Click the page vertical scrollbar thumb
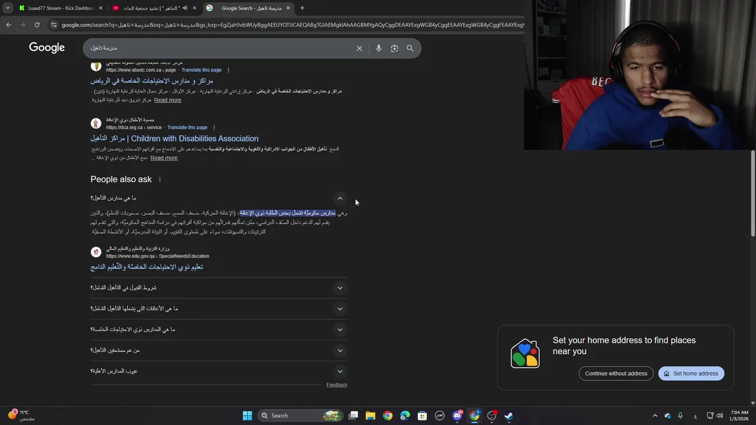Screen dimensions: 756x425 [752, 194]
